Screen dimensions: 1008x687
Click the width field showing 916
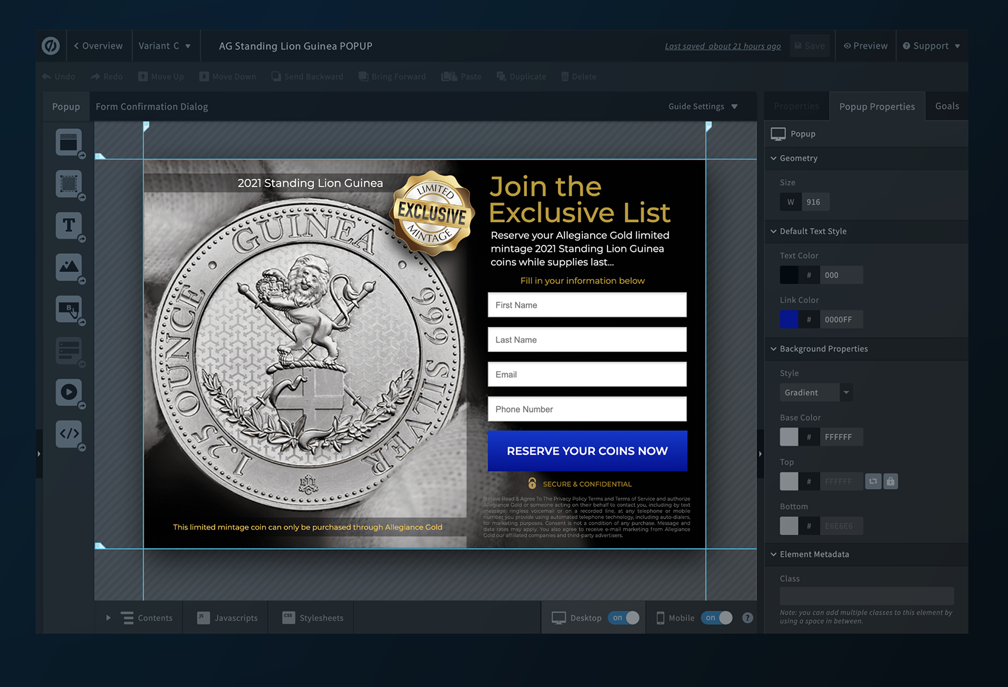point(815,202)
